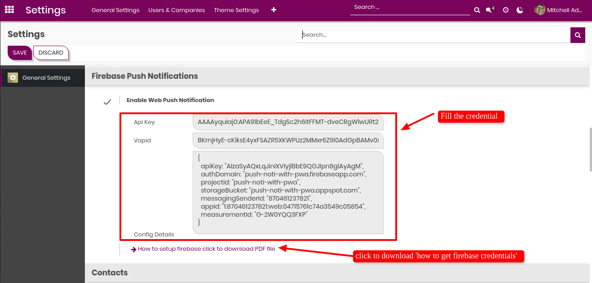The width and height of the screenshot is (592, 283).
Task: Click the Enable Web Push Notification label
Action: [x=170, y=100]
